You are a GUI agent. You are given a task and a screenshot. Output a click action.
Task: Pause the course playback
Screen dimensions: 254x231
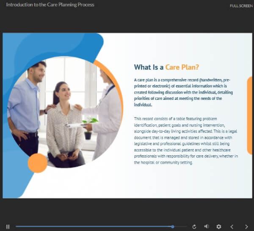tap(8, 227)
